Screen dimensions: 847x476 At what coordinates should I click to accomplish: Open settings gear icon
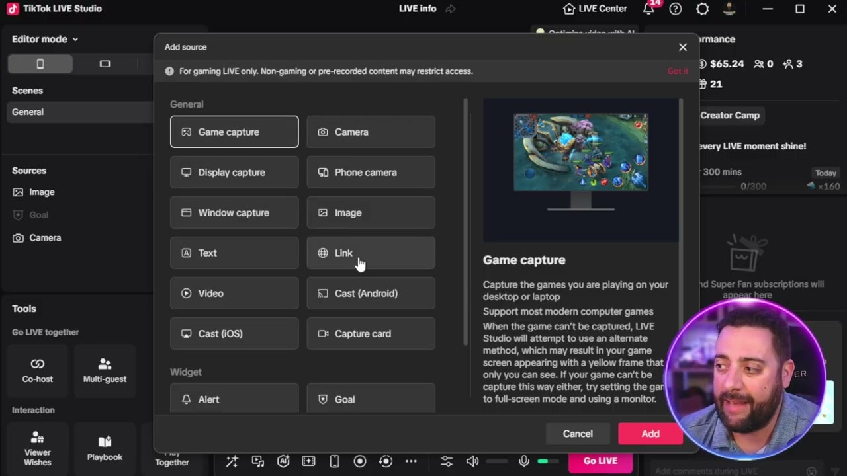[703, 9]
